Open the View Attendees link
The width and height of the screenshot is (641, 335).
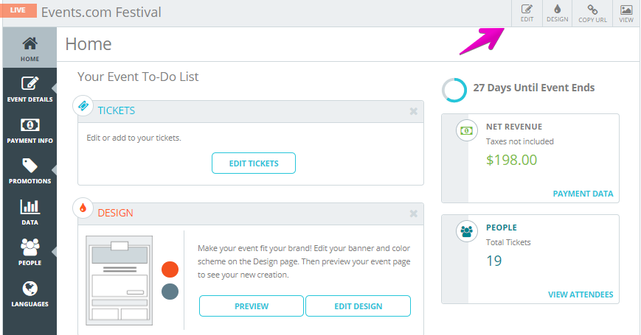tap(581, 295)
